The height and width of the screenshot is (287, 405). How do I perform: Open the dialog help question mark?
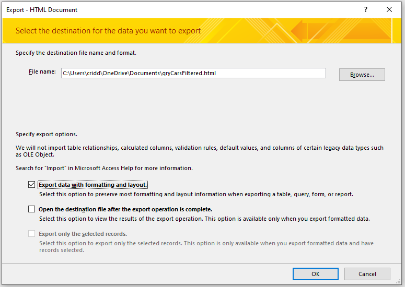point(366,9)
